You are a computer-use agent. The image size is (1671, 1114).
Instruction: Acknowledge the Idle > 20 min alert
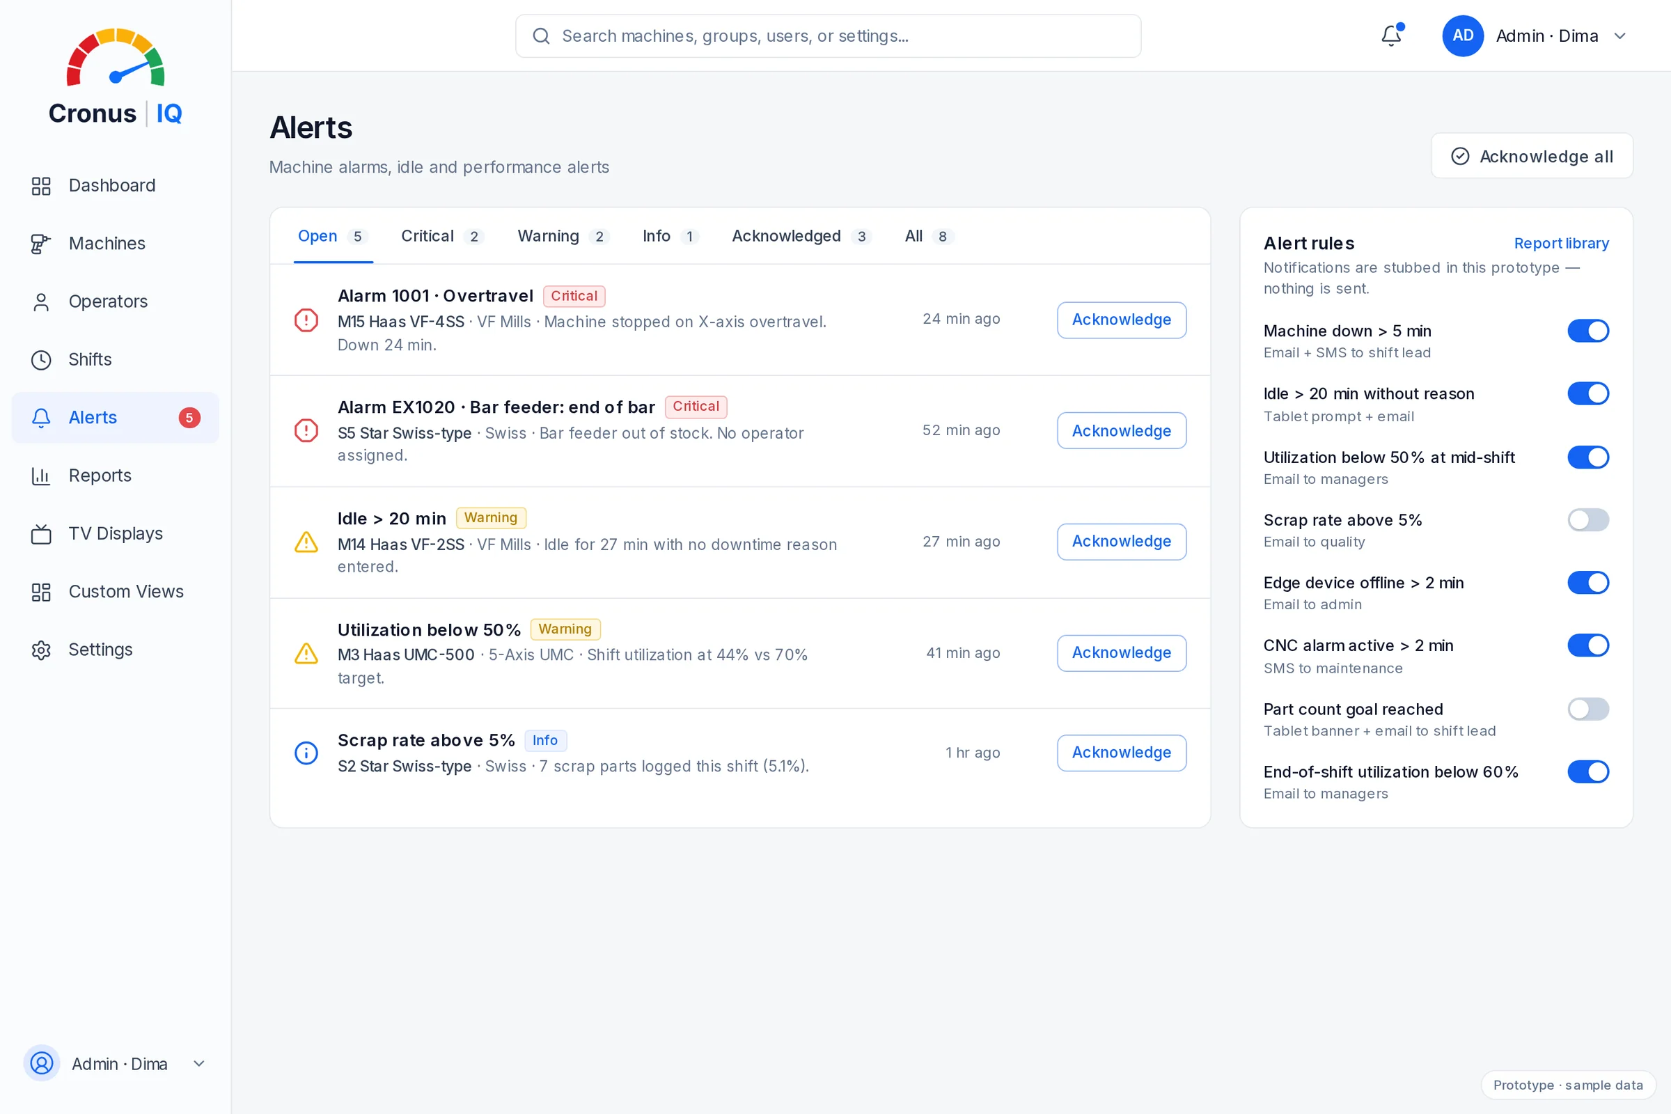[x=1121, y=542]
